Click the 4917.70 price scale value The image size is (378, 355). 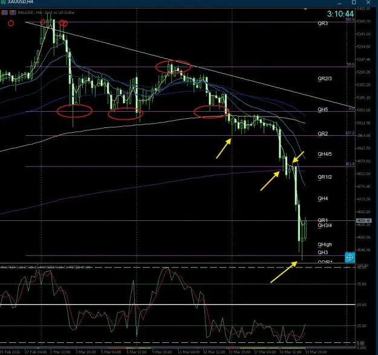tap(363, 149)
